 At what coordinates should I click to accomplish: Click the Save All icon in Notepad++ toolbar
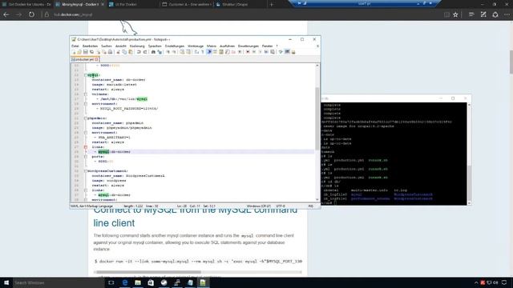tap(92, 52)
